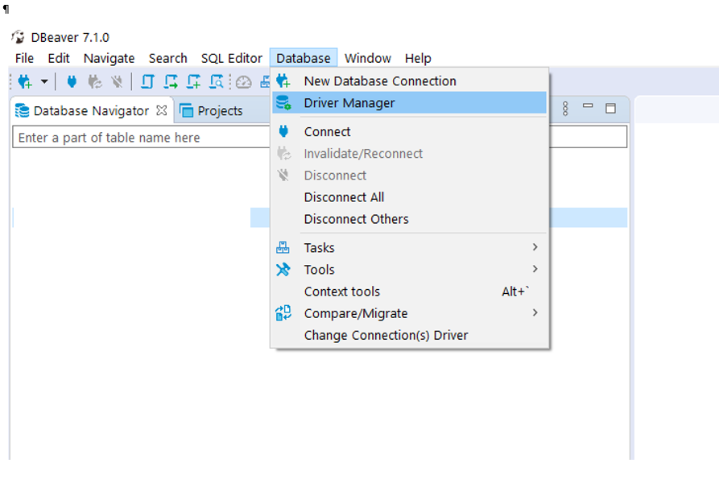This screenshot has width=719, height=496.
Task: Open the File menu
Action: [x=24, y=58]
